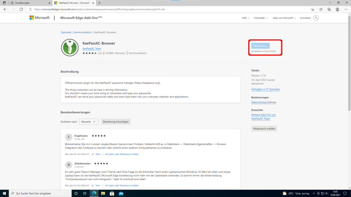Click avatar of reviewer Engelmann
The image size is (351, 197).
pyautogui.click(x=69, y=137)
